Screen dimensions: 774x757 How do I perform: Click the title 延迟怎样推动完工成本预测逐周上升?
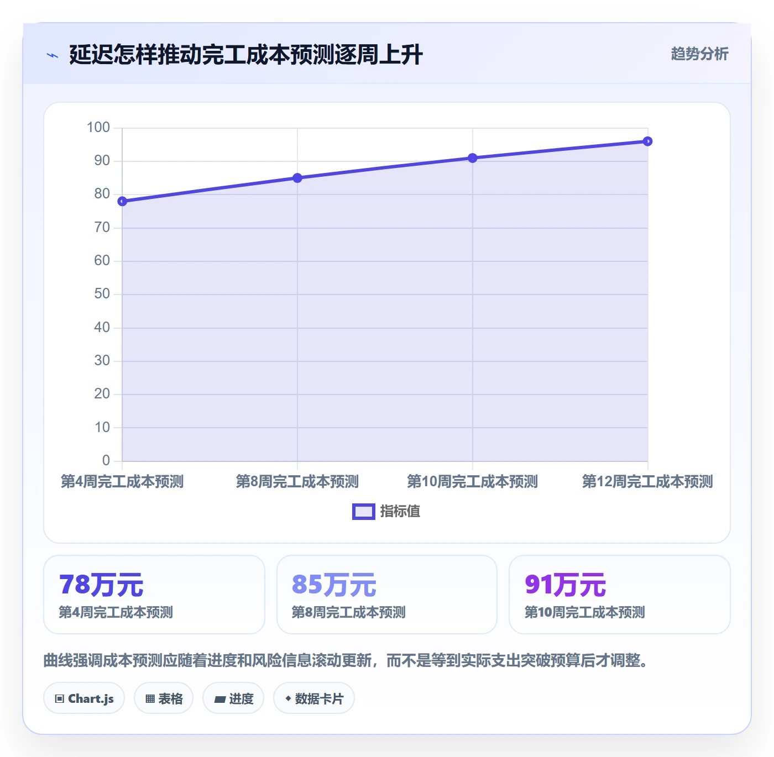click(246, 55)
